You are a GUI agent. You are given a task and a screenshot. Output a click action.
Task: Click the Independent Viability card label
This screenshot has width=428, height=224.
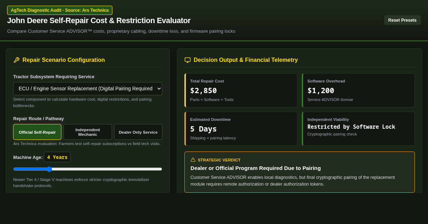click(328, 119)
